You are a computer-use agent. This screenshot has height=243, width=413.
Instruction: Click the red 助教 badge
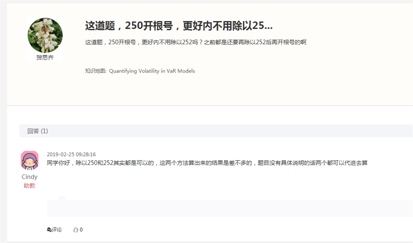30,186
